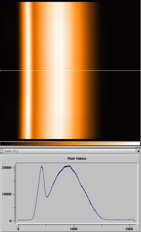The height and width of the screenshot is (232, 141).
Task: Click the top of the broad second peak
Action: 67,166
